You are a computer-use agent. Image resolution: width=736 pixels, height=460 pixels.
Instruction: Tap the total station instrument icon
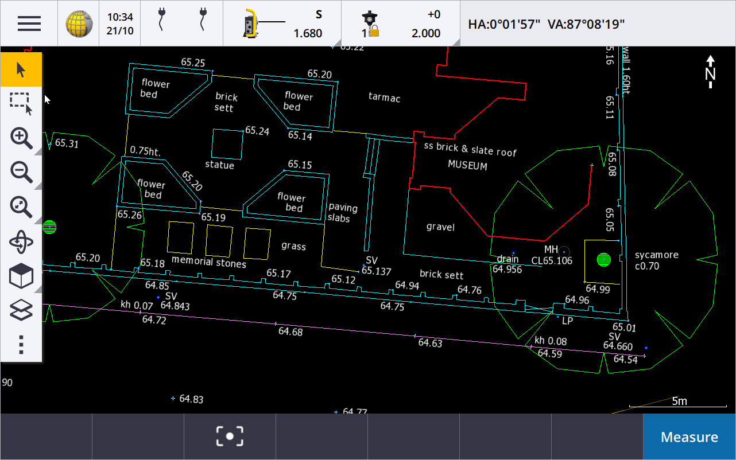coord(250,24)
